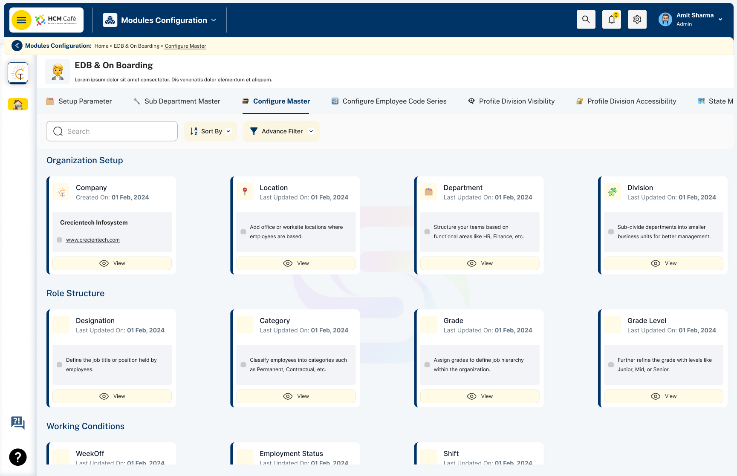This screenshot has height=476, width=737.
Task: Tick the Division description checkbox
Action: [611, 232]
